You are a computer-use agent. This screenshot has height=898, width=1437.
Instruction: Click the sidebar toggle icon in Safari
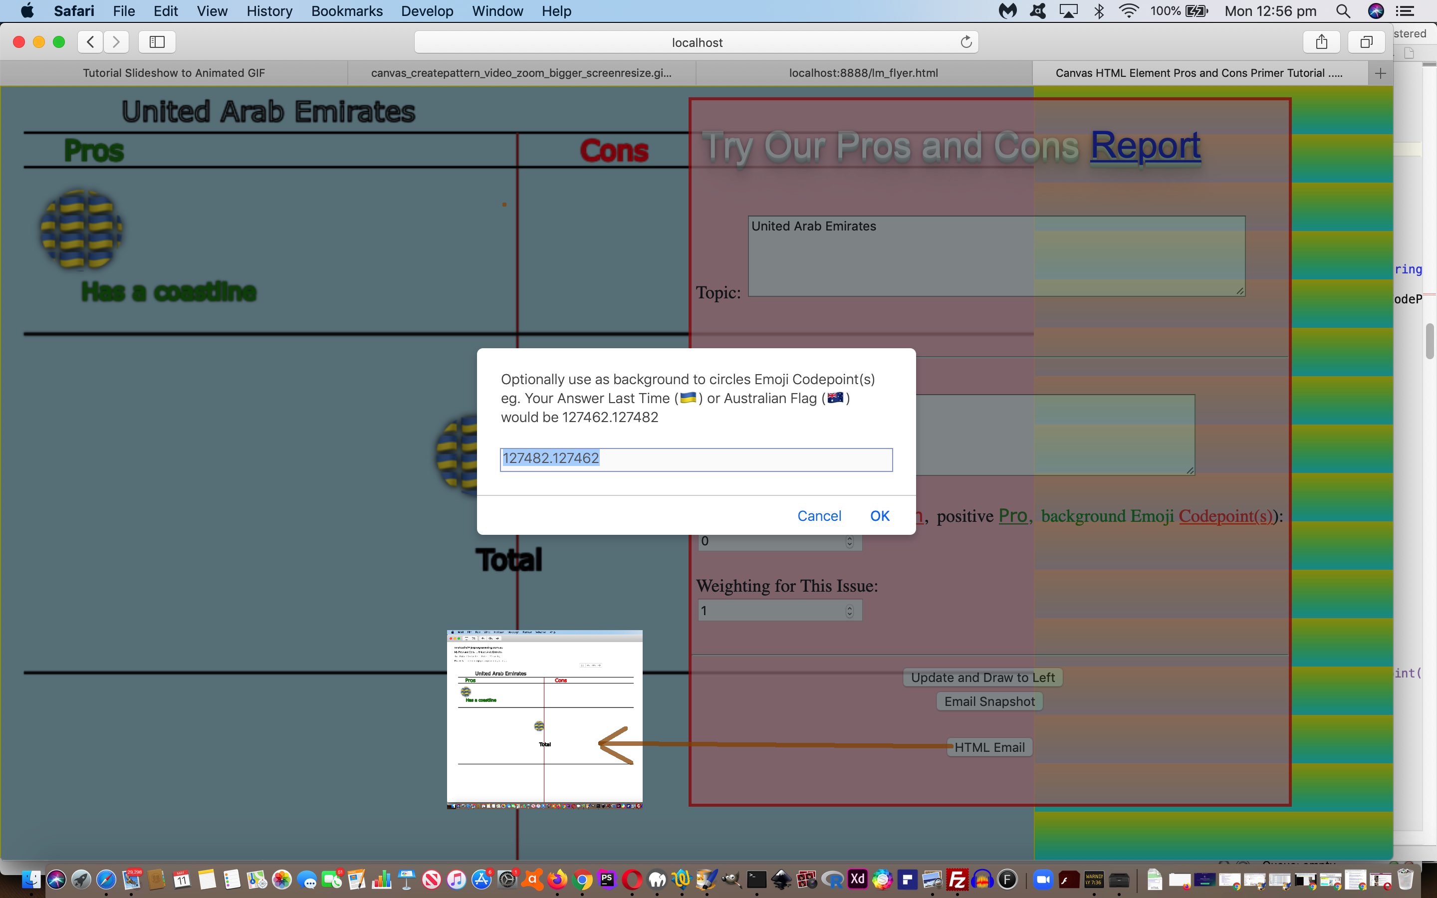tap(157, 41)
